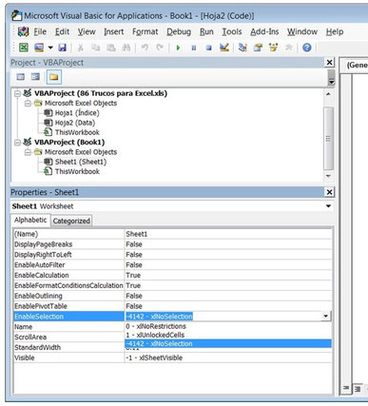Click the Redo toolbar icon
Image resolution: width=368 pixels, height=406 pixels.
[x=160, y=48]
